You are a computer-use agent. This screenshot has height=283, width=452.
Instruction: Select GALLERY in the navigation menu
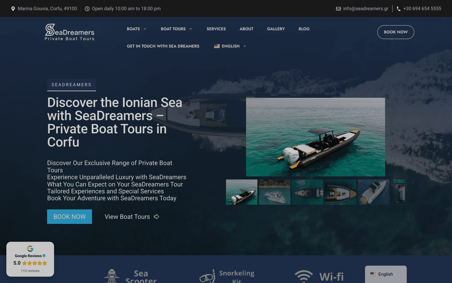click(x=276, y=29)
